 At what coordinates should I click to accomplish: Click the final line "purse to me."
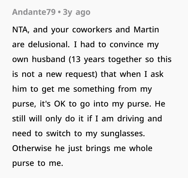click(x=37, y=163)
